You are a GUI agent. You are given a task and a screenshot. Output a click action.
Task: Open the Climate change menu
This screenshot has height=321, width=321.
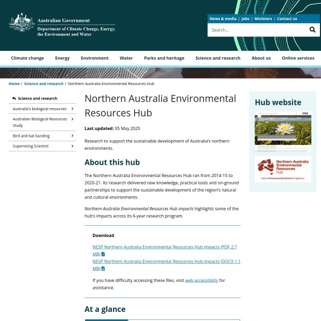coord(27,58)
